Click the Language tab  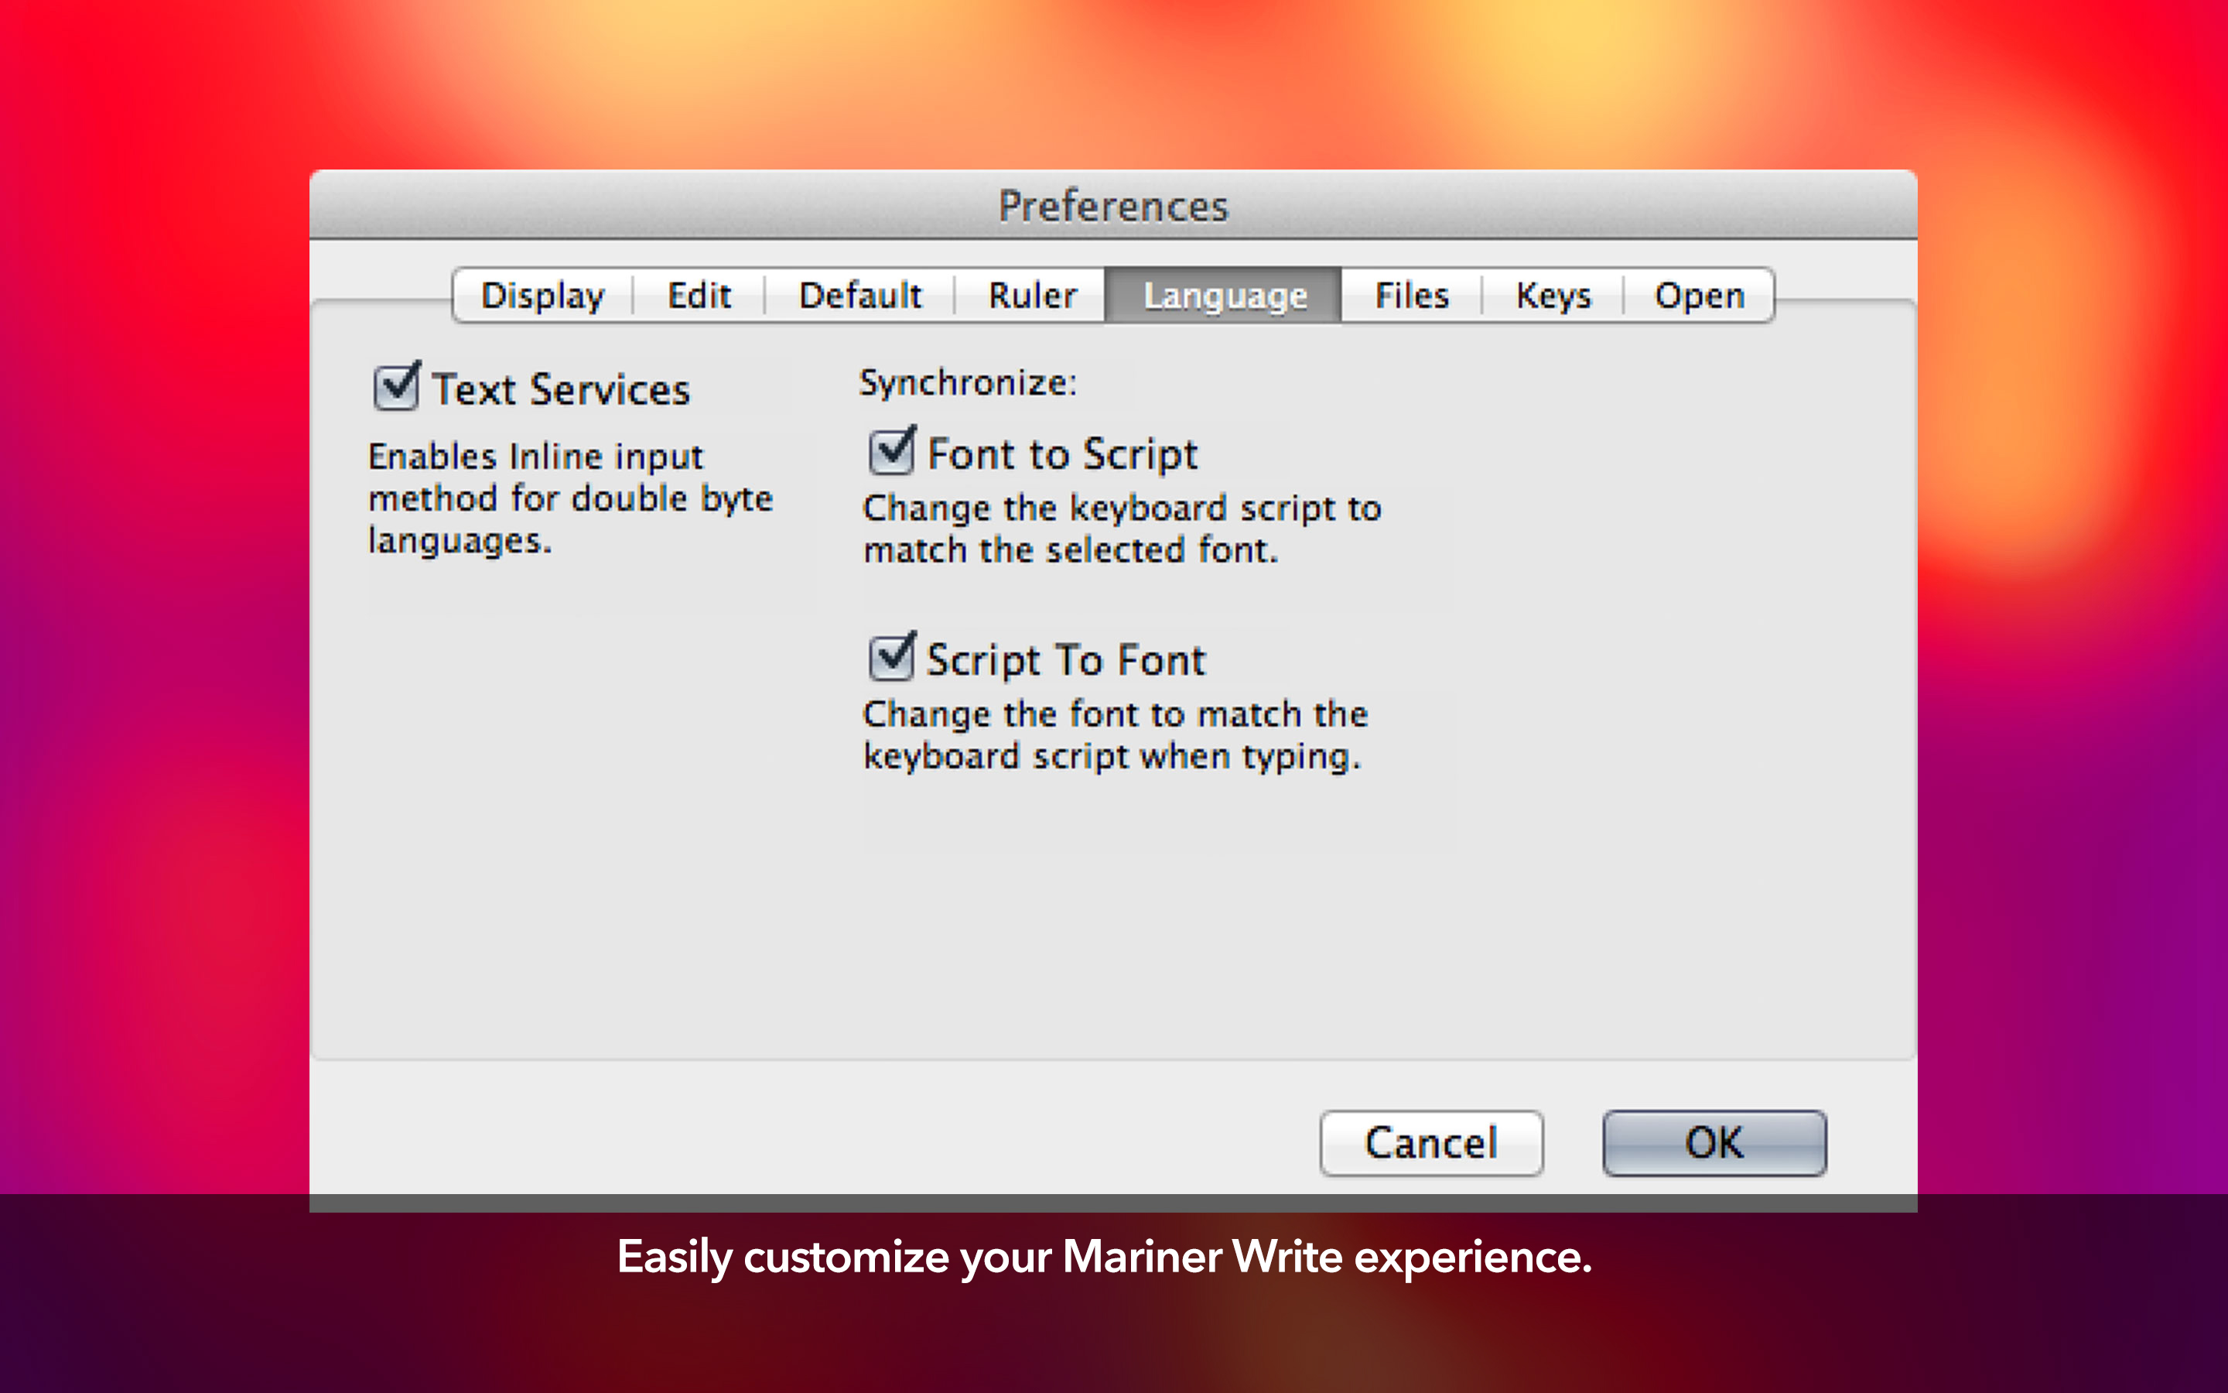(x=1224, y=292)
